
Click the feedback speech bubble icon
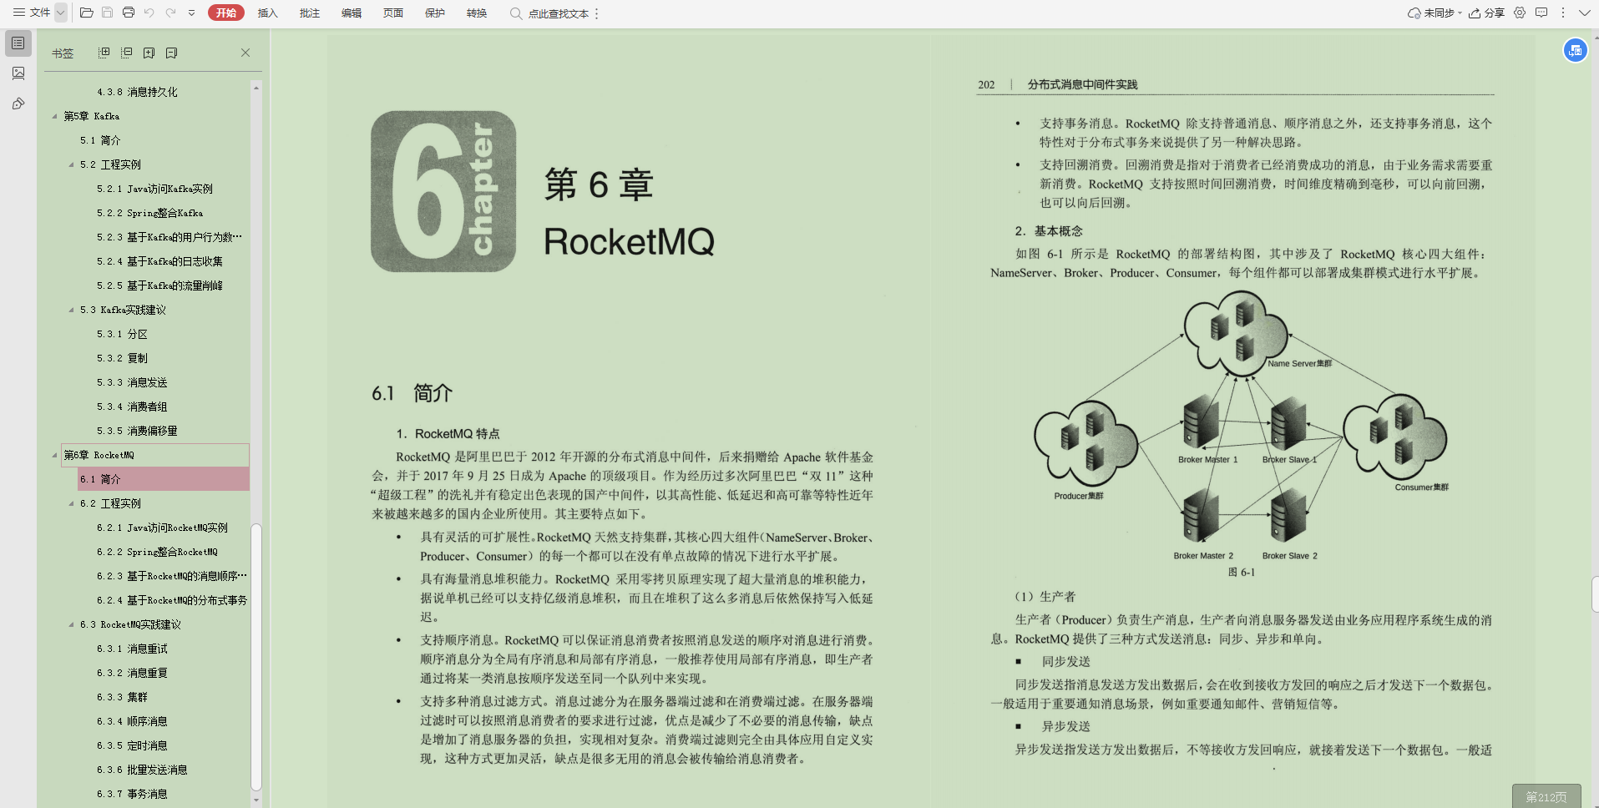click(x=1541, y=13)
